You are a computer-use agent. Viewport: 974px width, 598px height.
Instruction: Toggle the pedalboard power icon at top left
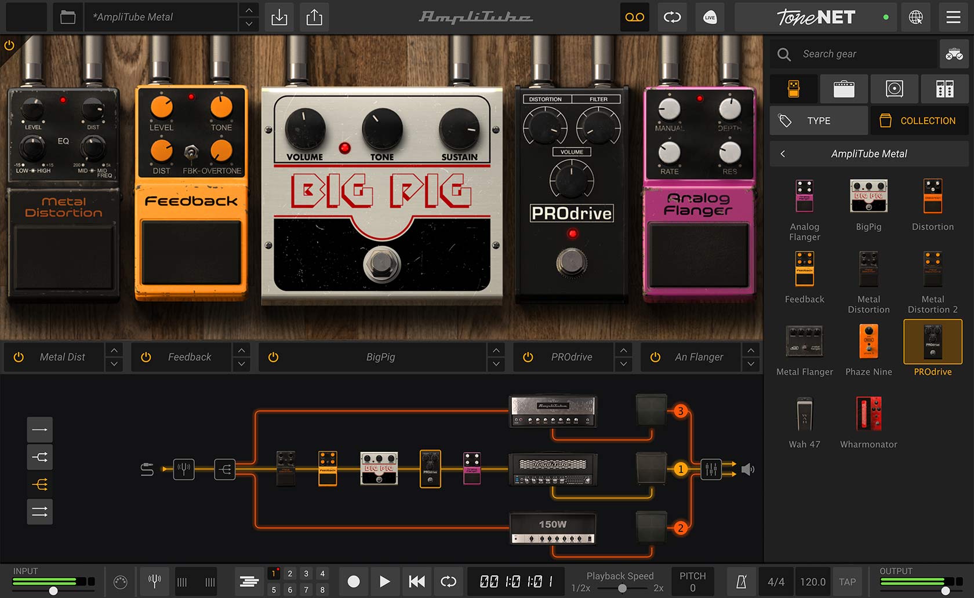tap(9, 45)
